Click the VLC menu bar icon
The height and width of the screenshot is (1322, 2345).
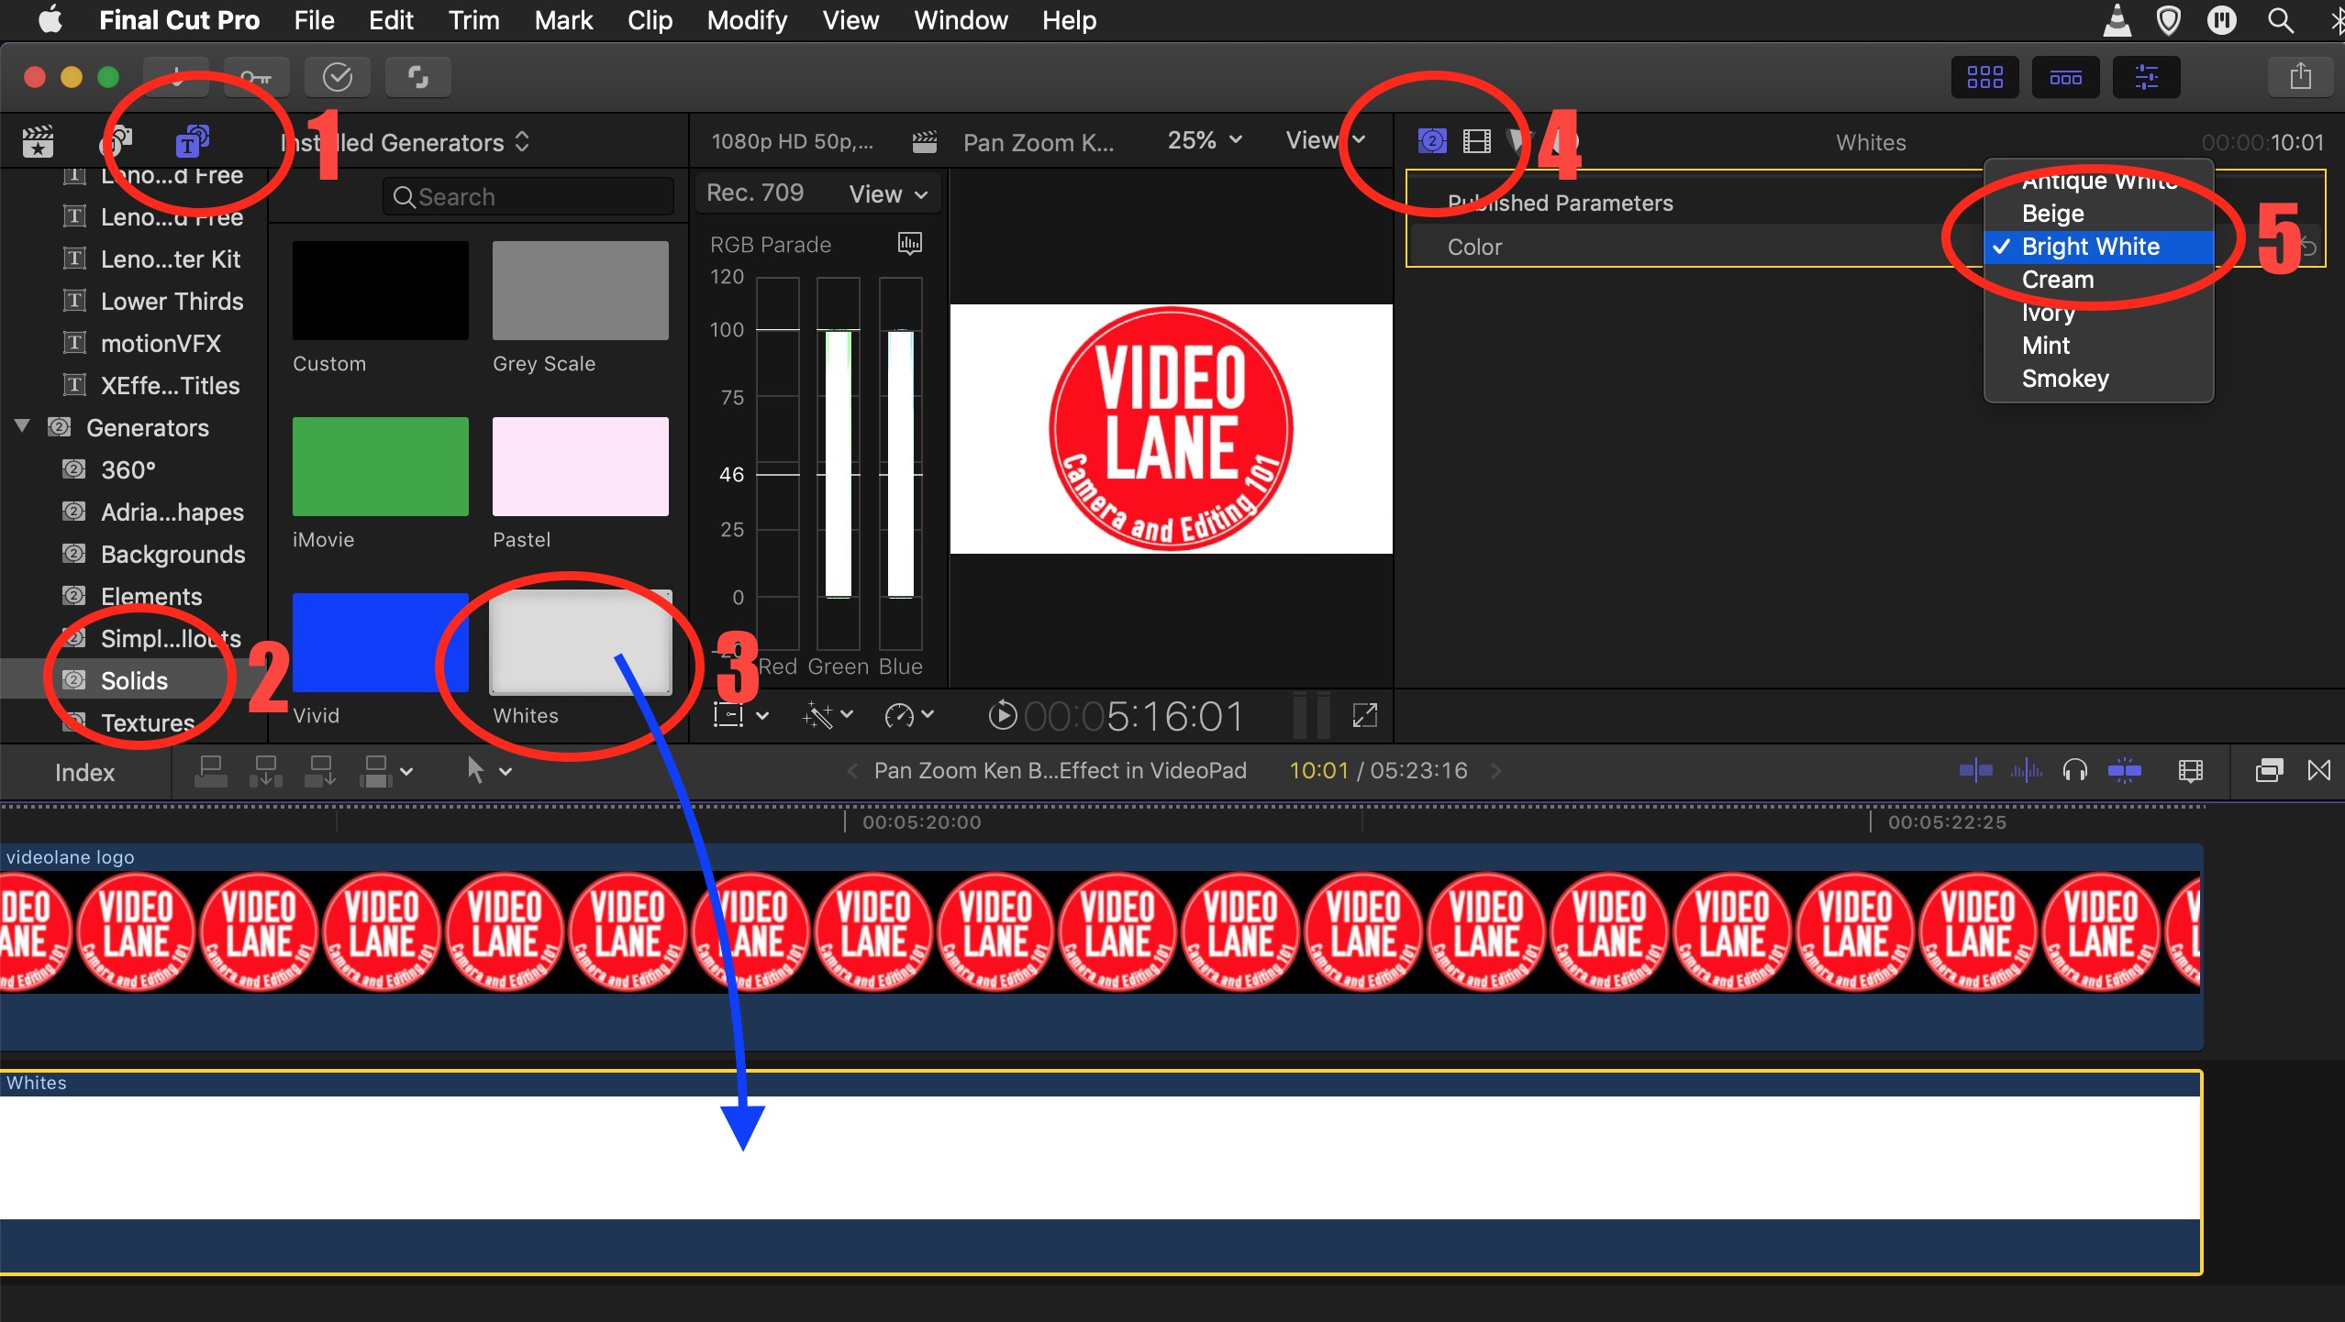(x=2117, y=20)
